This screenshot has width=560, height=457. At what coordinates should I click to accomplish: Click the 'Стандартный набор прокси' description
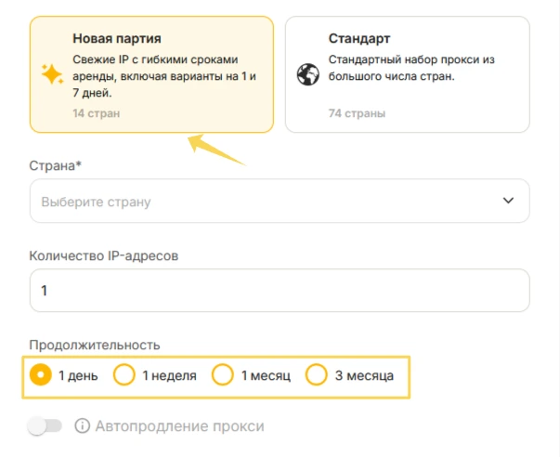pos(411,68)
